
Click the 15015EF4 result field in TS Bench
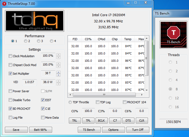(173, 122)
